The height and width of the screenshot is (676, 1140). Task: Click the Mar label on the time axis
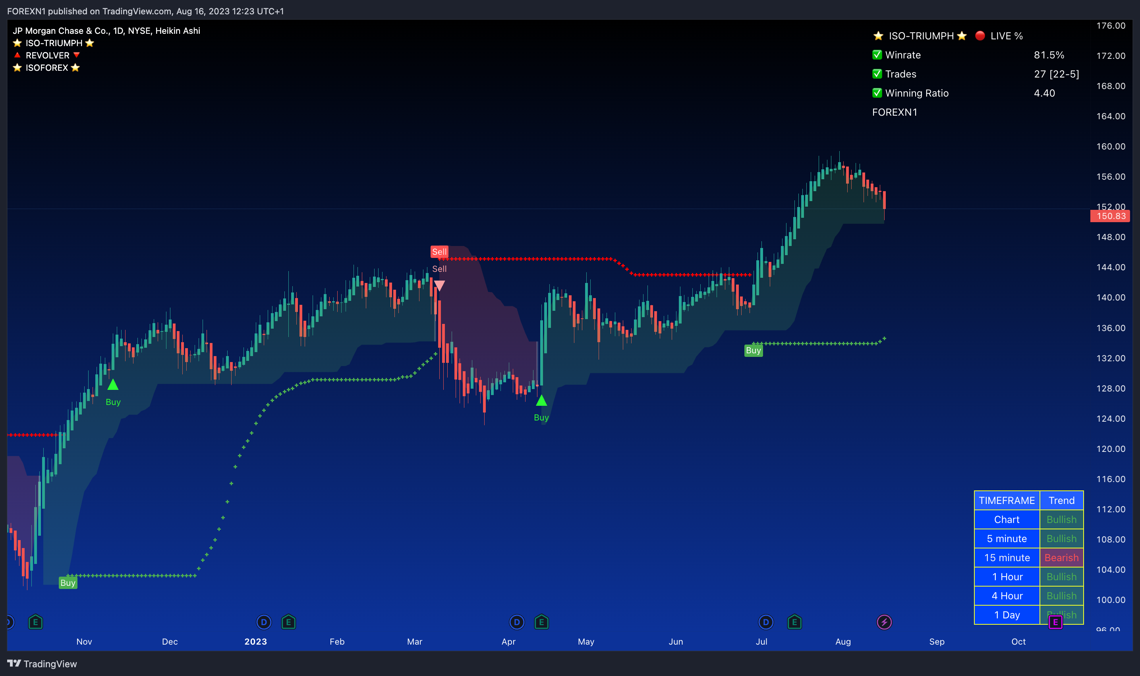click(414, 641)
